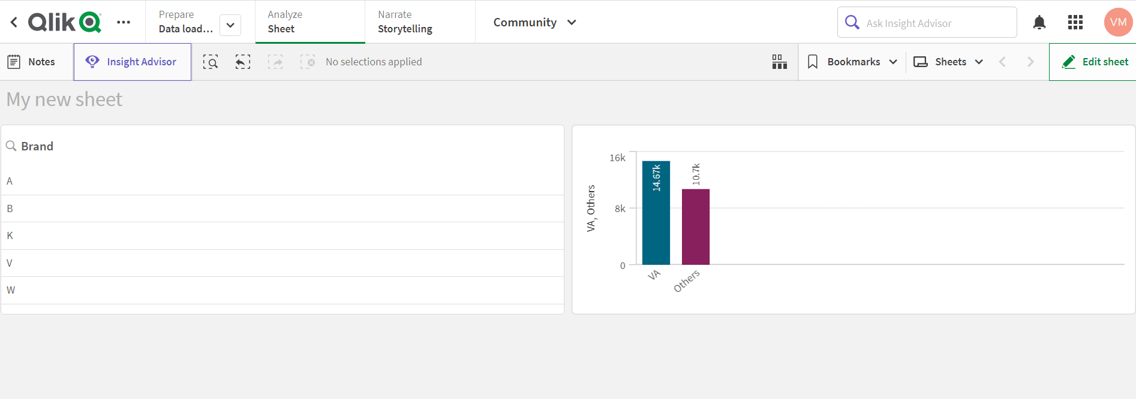
Task: Activate the smart search selection tool
Action: (211, 62)
